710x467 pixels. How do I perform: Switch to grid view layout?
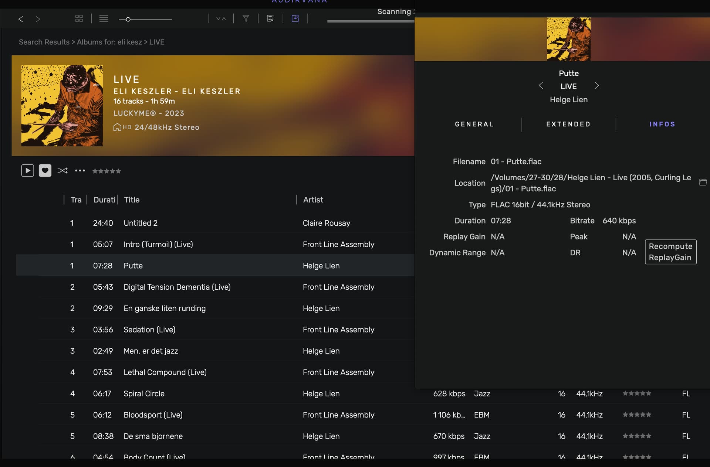(x=79, y=18)
